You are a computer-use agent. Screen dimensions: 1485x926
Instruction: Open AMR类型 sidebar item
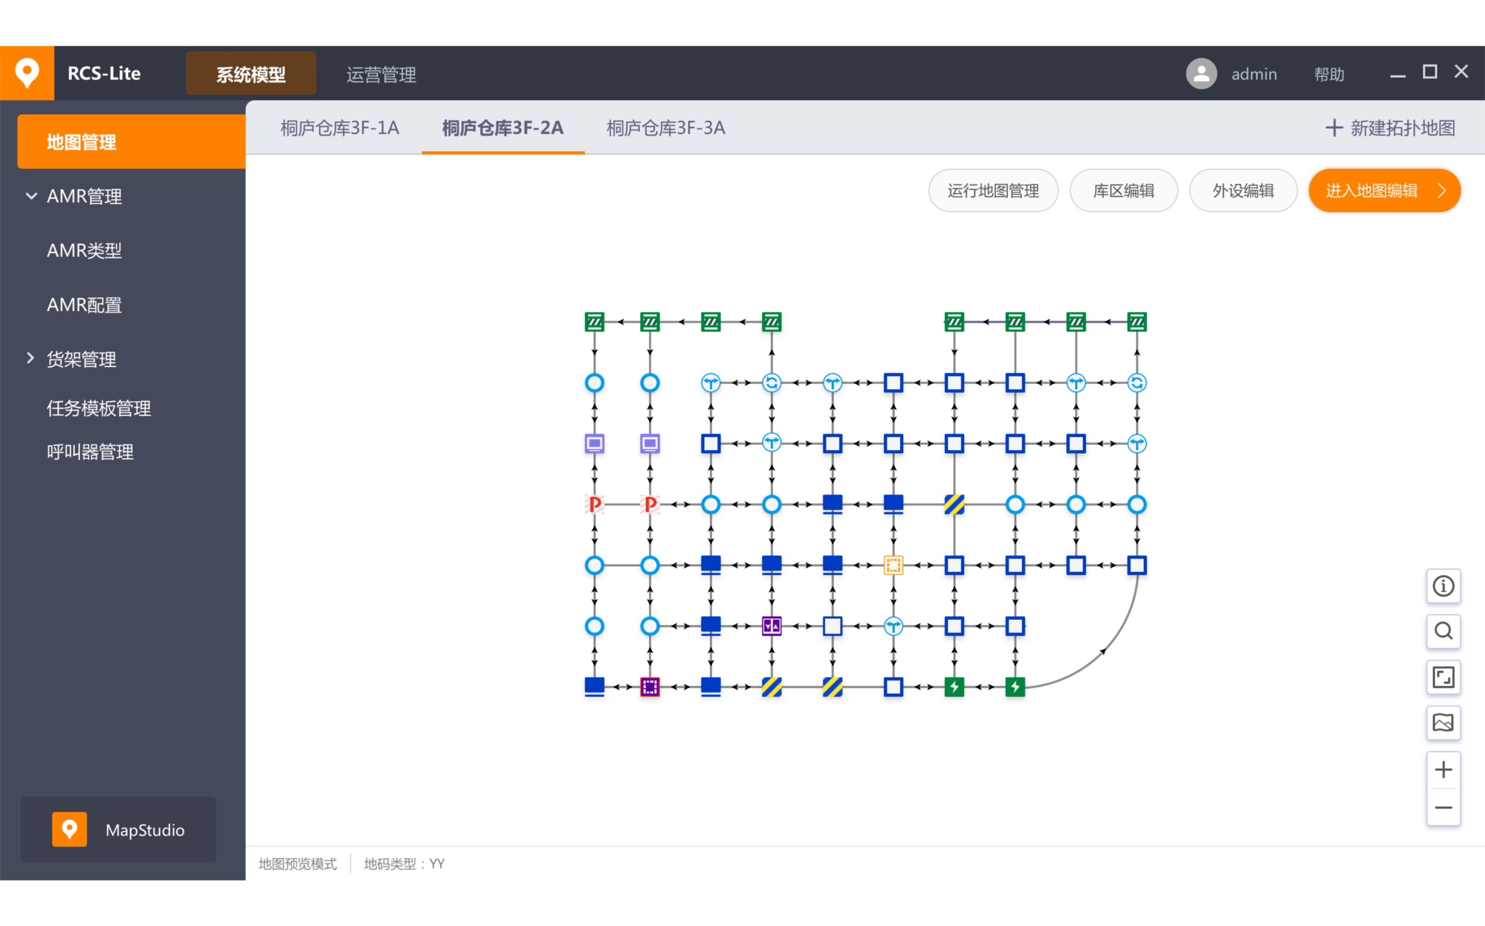point(85,250)
